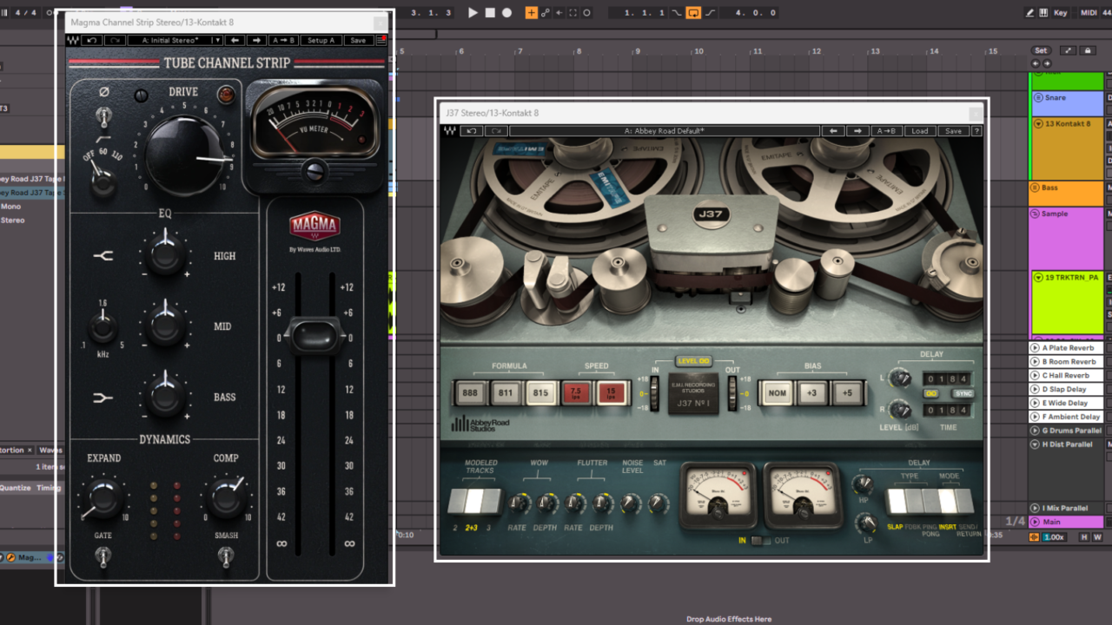The image size is (1112, 625).
Task: Select tape formula 811 in J37
Action: [x=505, y=392]
